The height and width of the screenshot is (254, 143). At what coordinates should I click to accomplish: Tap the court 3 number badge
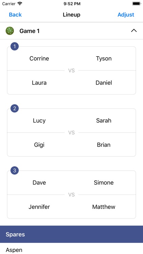click(15, 171)
